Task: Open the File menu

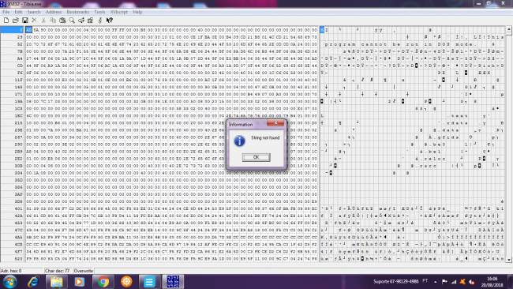Action: coord(6,12)
